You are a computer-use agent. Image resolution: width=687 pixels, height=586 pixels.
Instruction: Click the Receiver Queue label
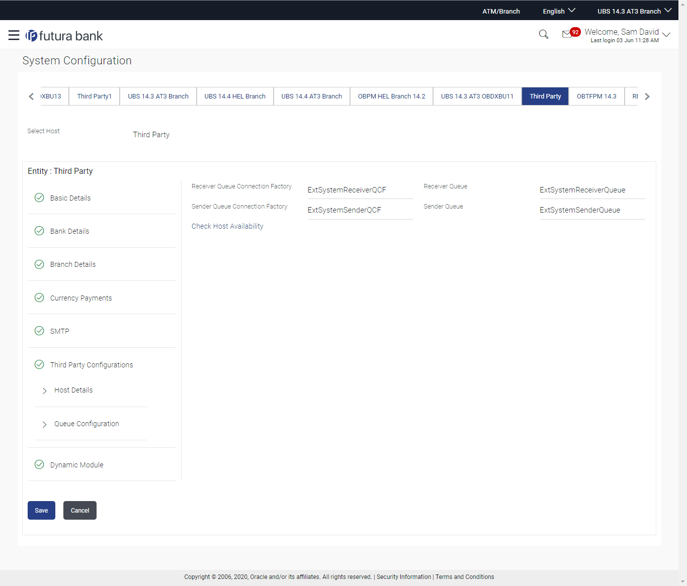pyautogui.click(x=445, y=186)
